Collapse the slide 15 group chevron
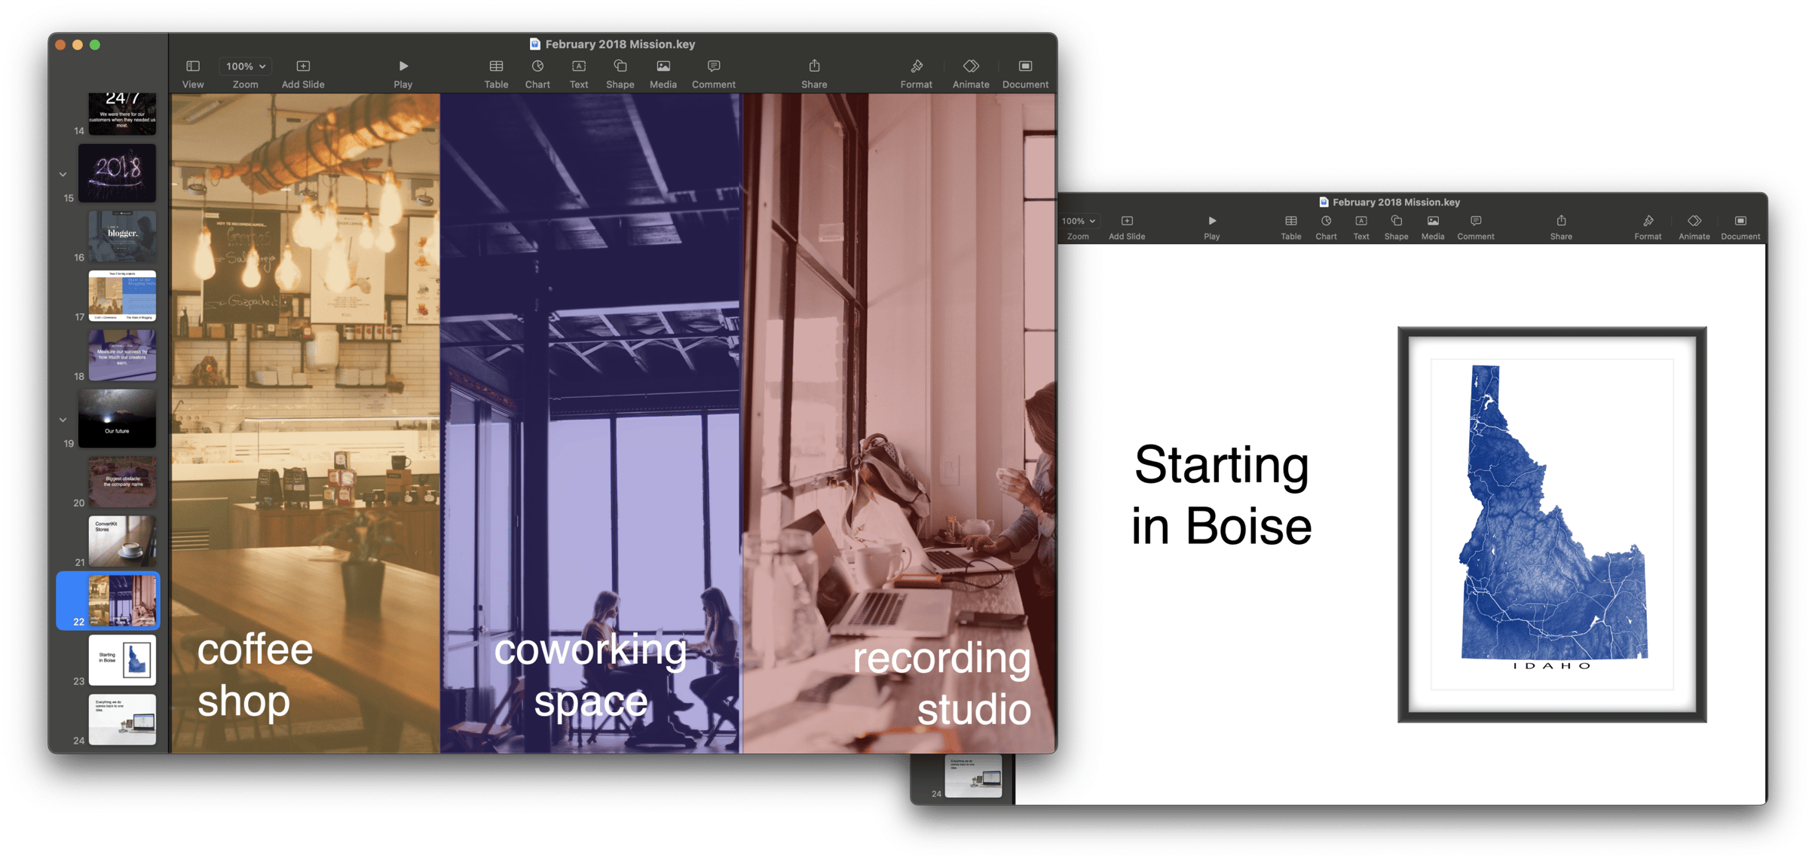Viewport: 1809px width, 859px height. (63, 174)
